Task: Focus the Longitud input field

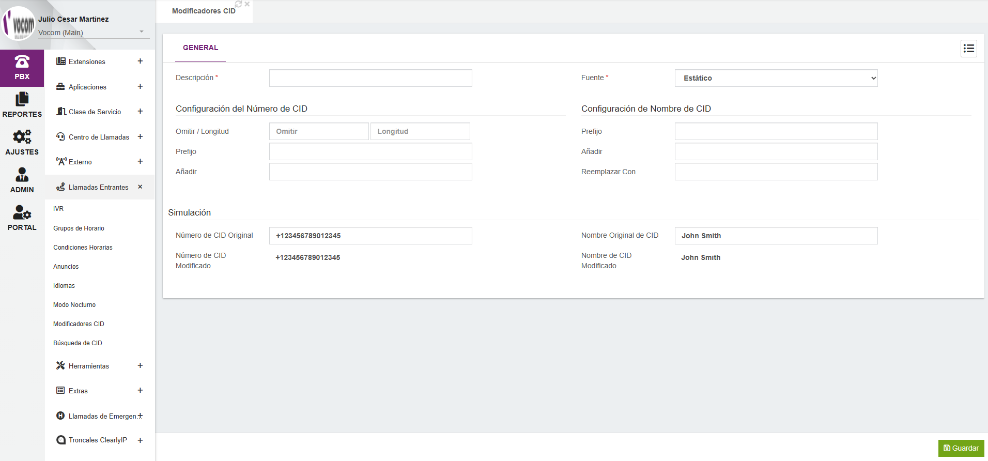Action: point(420,131)
